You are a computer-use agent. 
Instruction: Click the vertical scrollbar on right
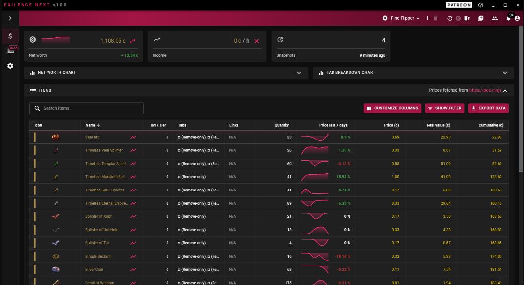coord(521,100)
